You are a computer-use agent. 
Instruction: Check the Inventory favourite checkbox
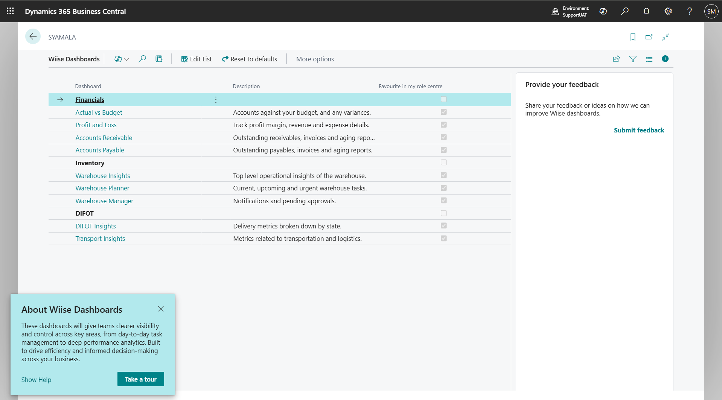(x=443, y=162)
